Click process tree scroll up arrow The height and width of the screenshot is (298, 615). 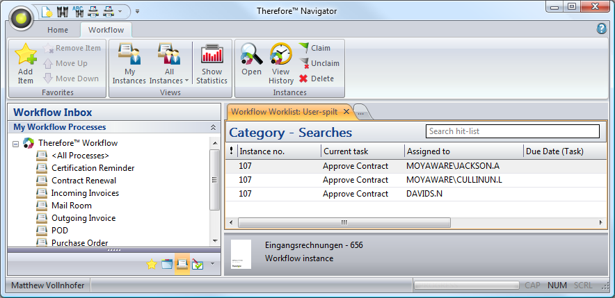tap(214, 142)
